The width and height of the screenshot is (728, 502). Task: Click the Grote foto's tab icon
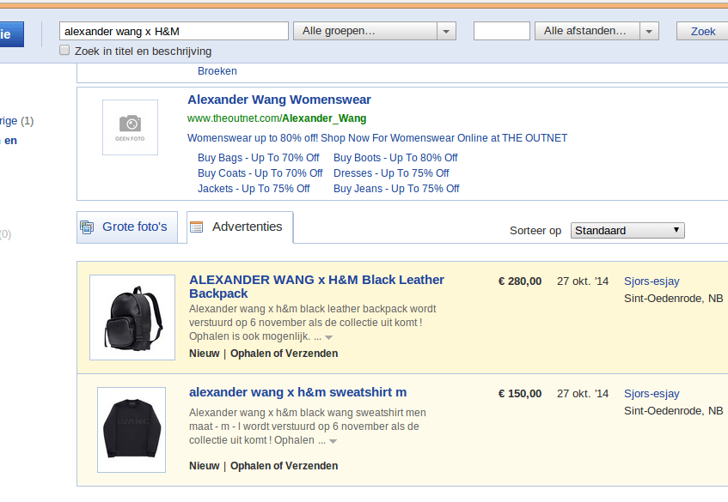coord(87,227)
